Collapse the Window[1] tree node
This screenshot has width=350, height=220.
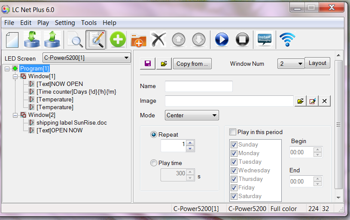pos(15,76)
